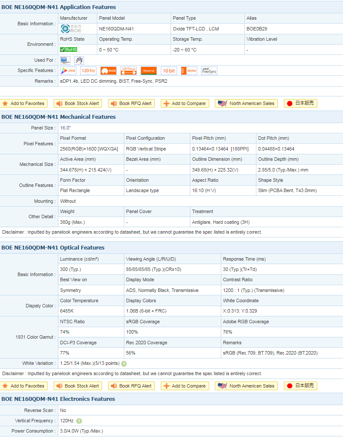
Task: Select pixel format 2560(RGB)×1600 [WQXGA]
Action: click(x=89, y=149)
